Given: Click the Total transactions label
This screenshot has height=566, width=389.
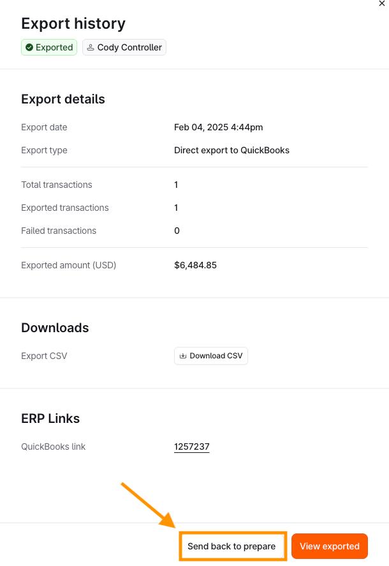Looking at the screenshot, I should pos(57,185).
